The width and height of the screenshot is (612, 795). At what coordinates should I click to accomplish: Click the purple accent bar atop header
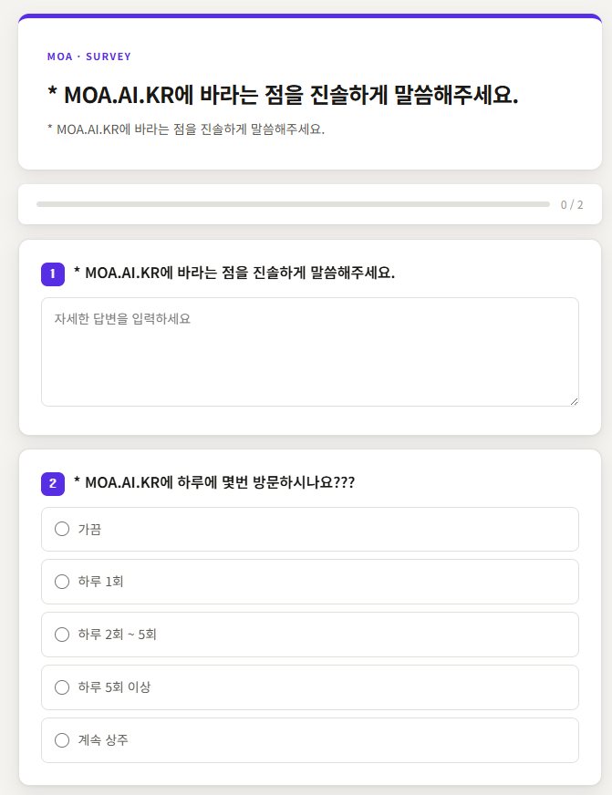(x=310, y=16)
